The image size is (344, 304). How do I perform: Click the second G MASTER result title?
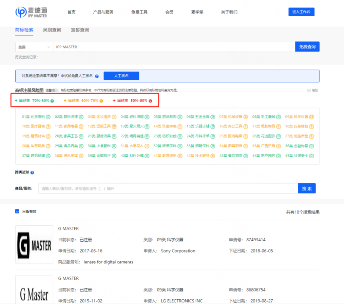[x=69, y=278]
